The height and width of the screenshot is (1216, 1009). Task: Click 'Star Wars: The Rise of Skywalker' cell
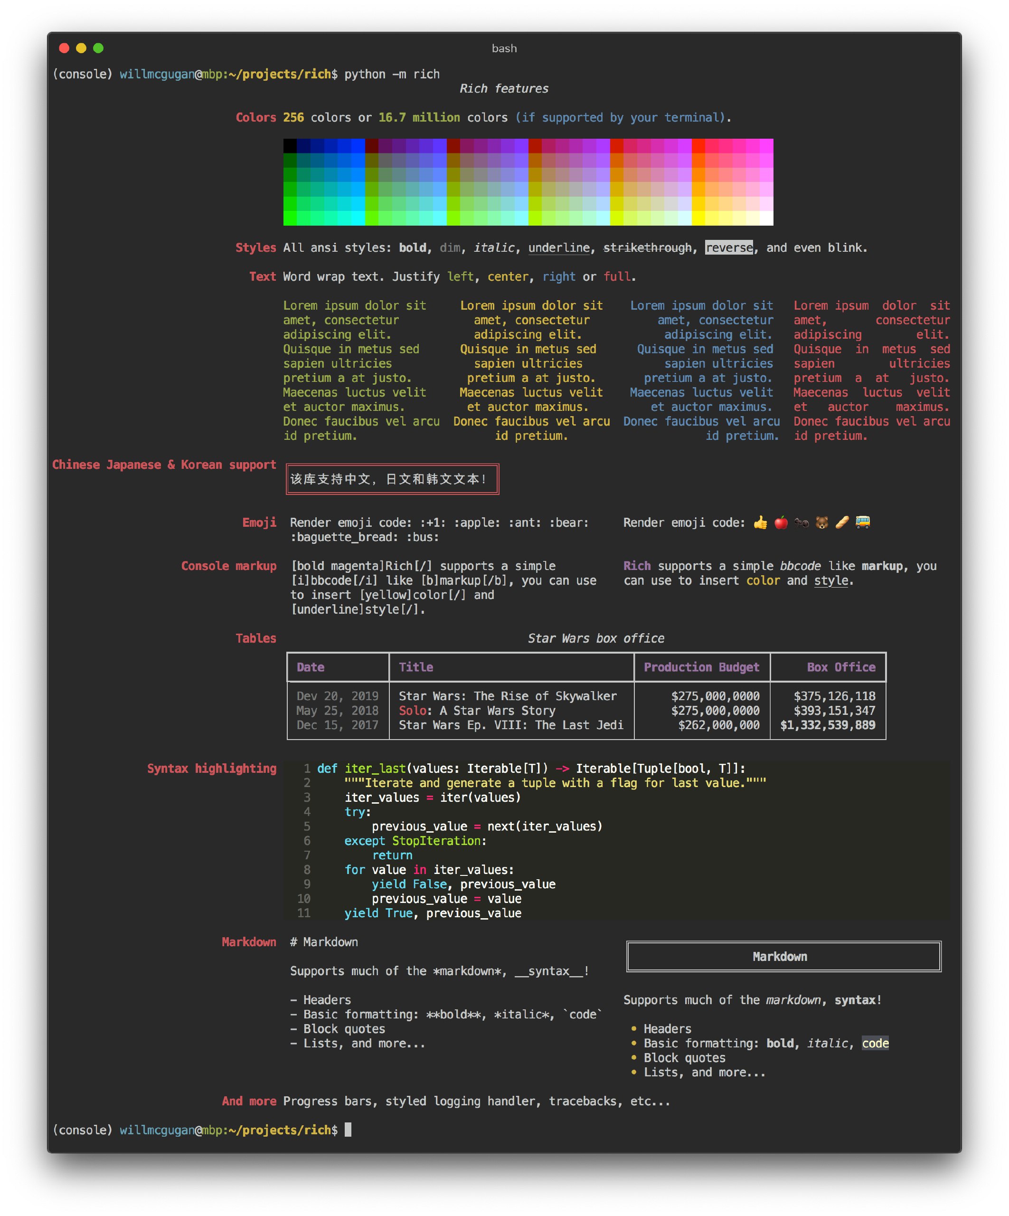508,697
